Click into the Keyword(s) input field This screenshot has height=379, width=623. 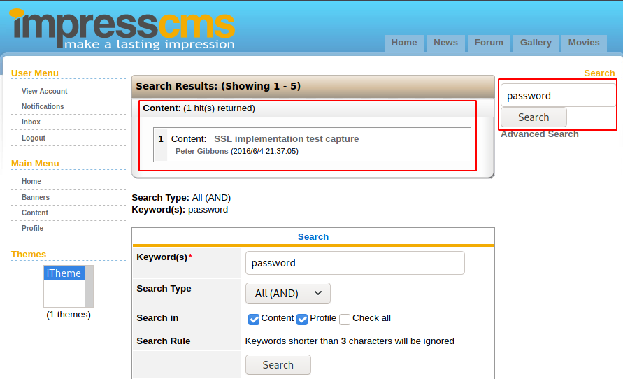click(355, 263)
